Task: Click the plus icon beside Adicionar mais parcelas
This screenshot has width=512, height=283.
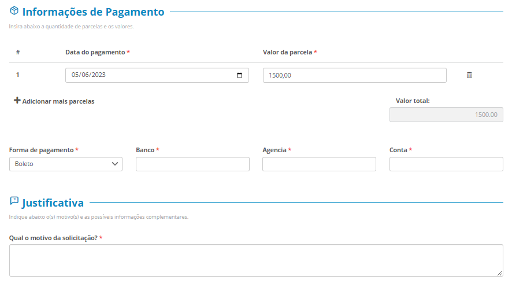Action: tap(17, 101)
